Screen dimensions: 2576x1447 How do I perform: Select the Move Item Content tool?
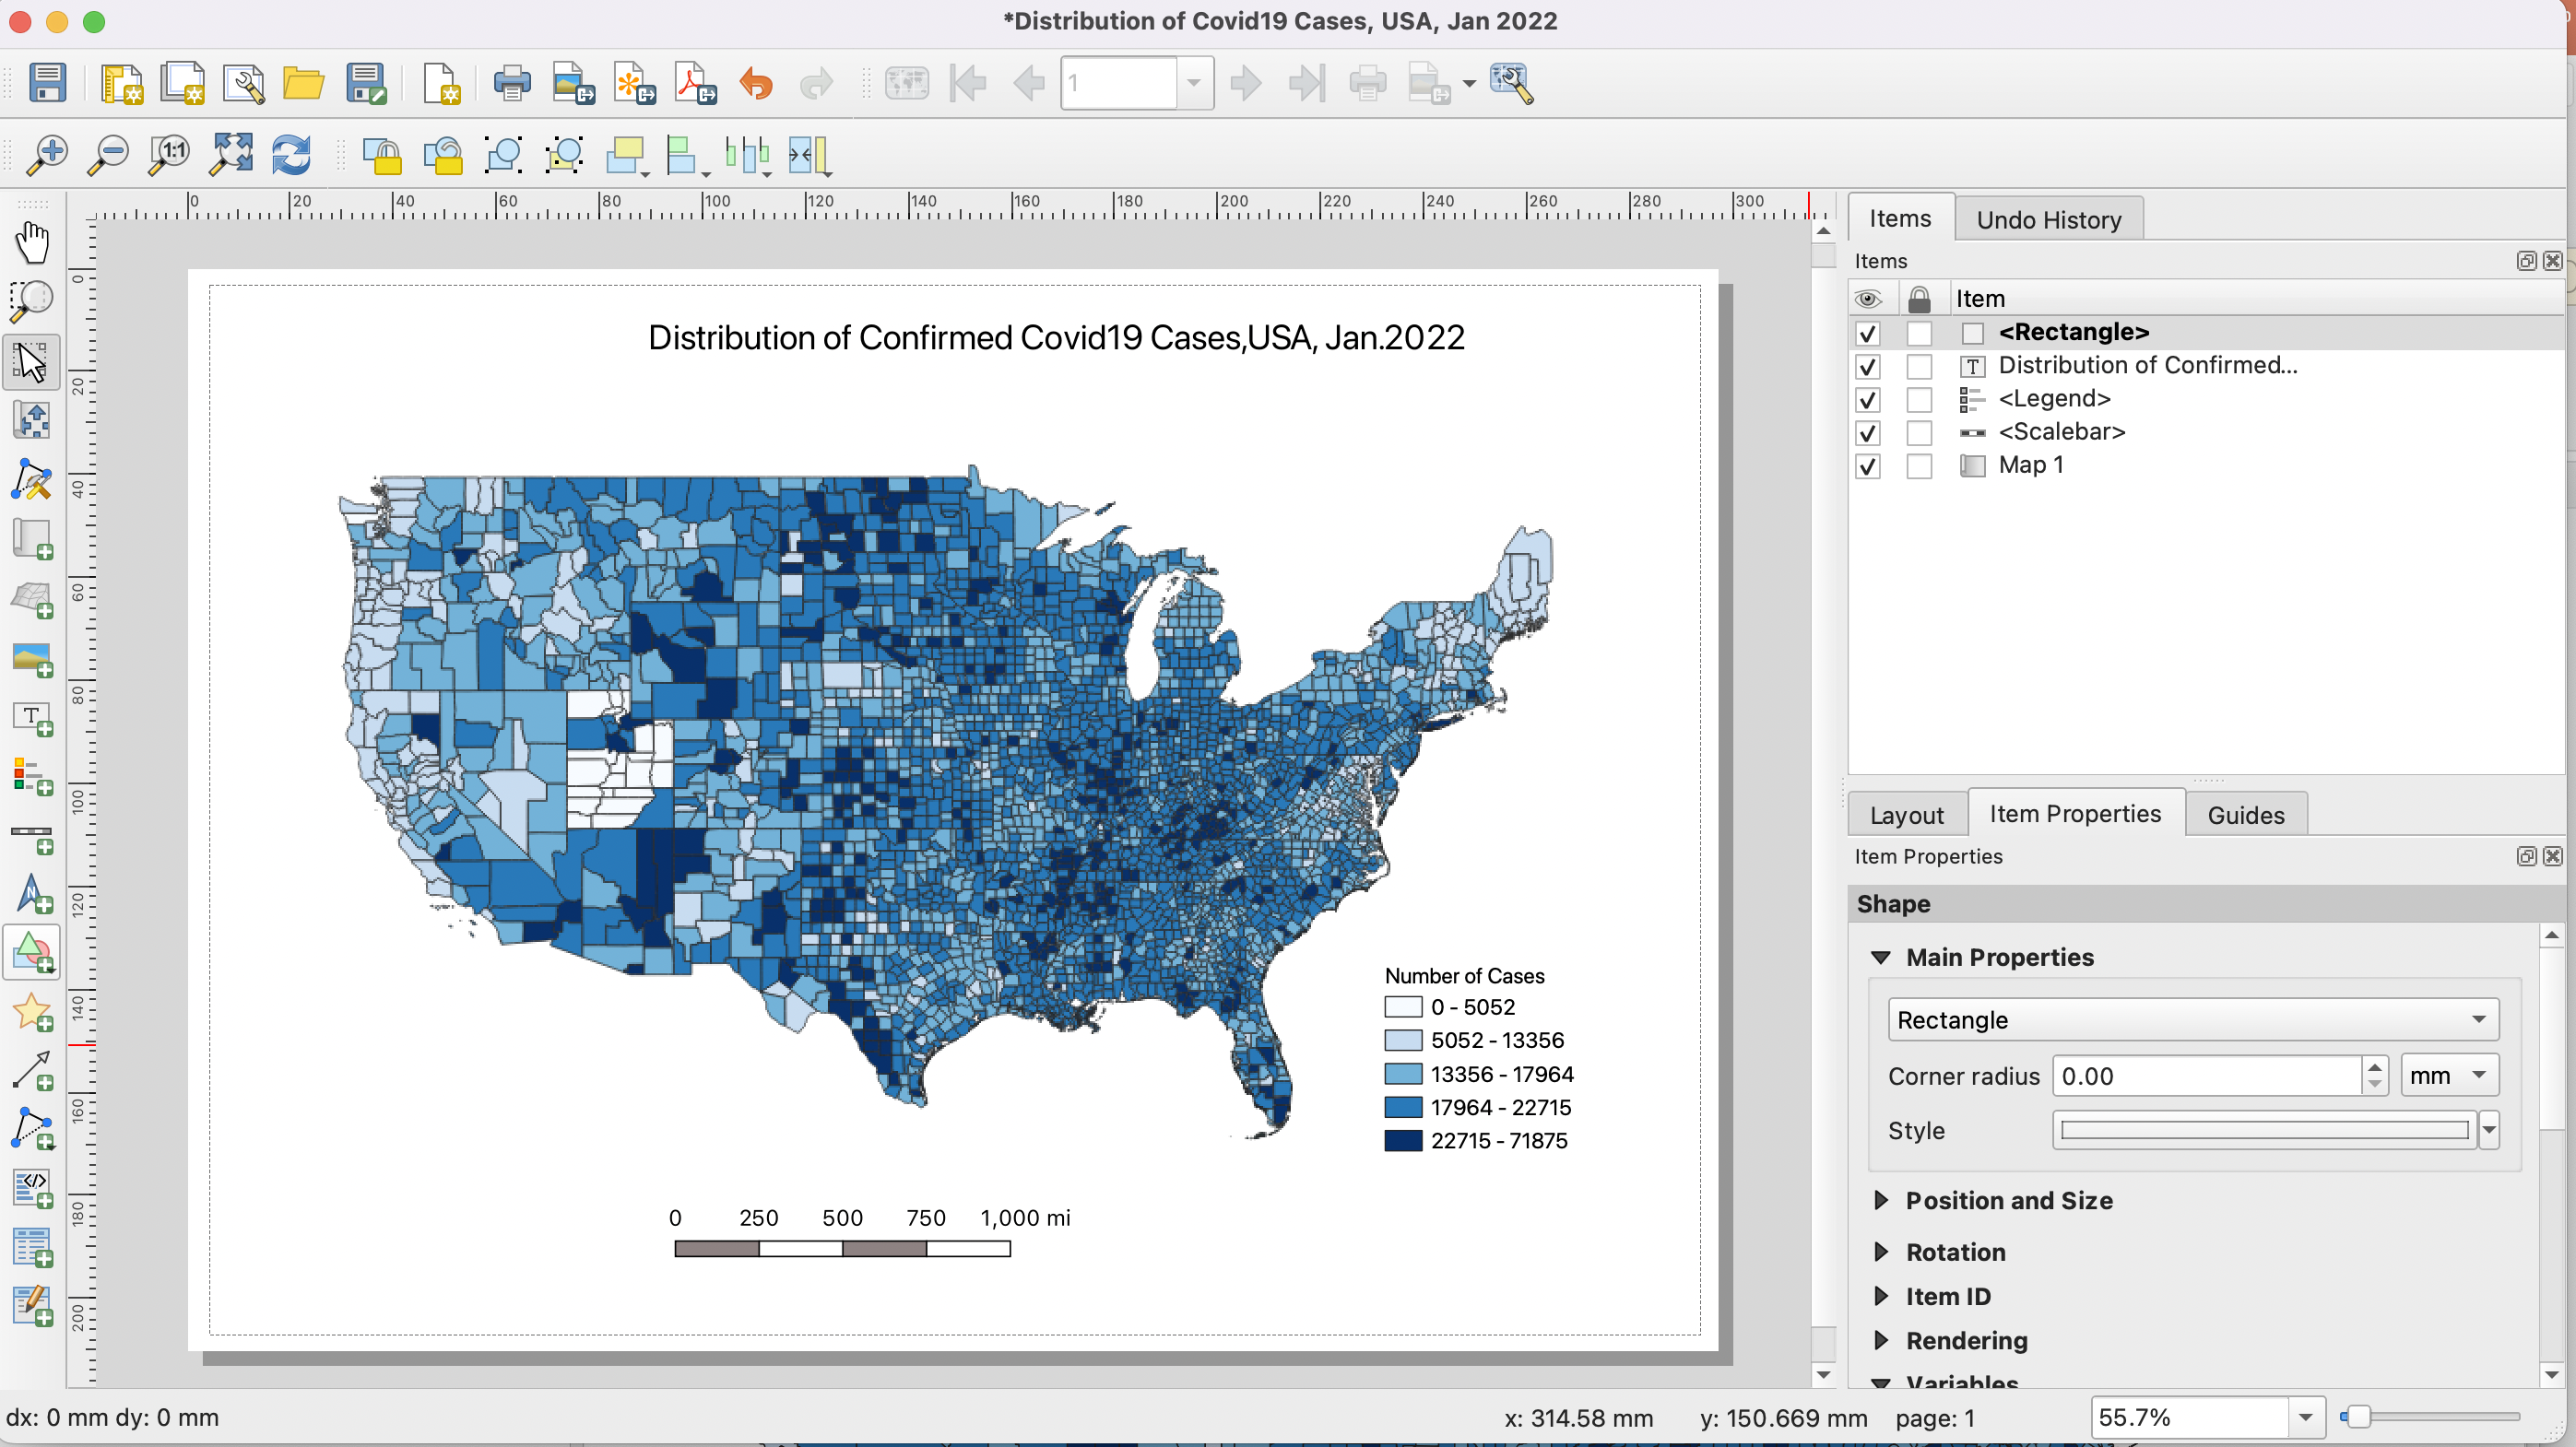tap(32, 419)
